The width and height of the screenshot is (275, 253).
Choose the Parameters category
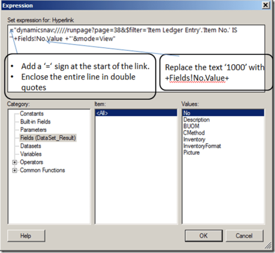pyautogui.click(x=33, y=130)
